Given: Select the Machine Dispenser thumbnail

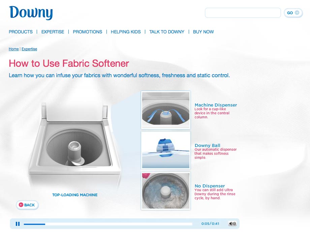Looking at the screenshot, I should pos(166,110).
